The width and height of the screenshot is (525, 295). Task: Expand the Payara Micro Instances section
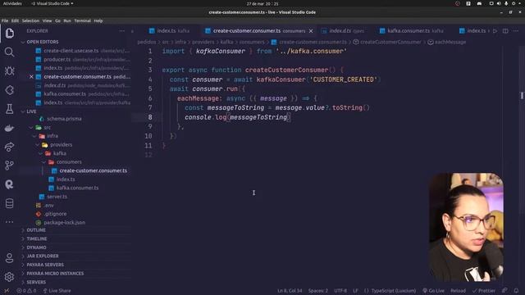[55, 273]
